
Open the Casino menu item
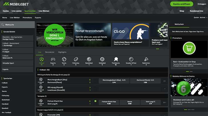[x=6, y=11]
